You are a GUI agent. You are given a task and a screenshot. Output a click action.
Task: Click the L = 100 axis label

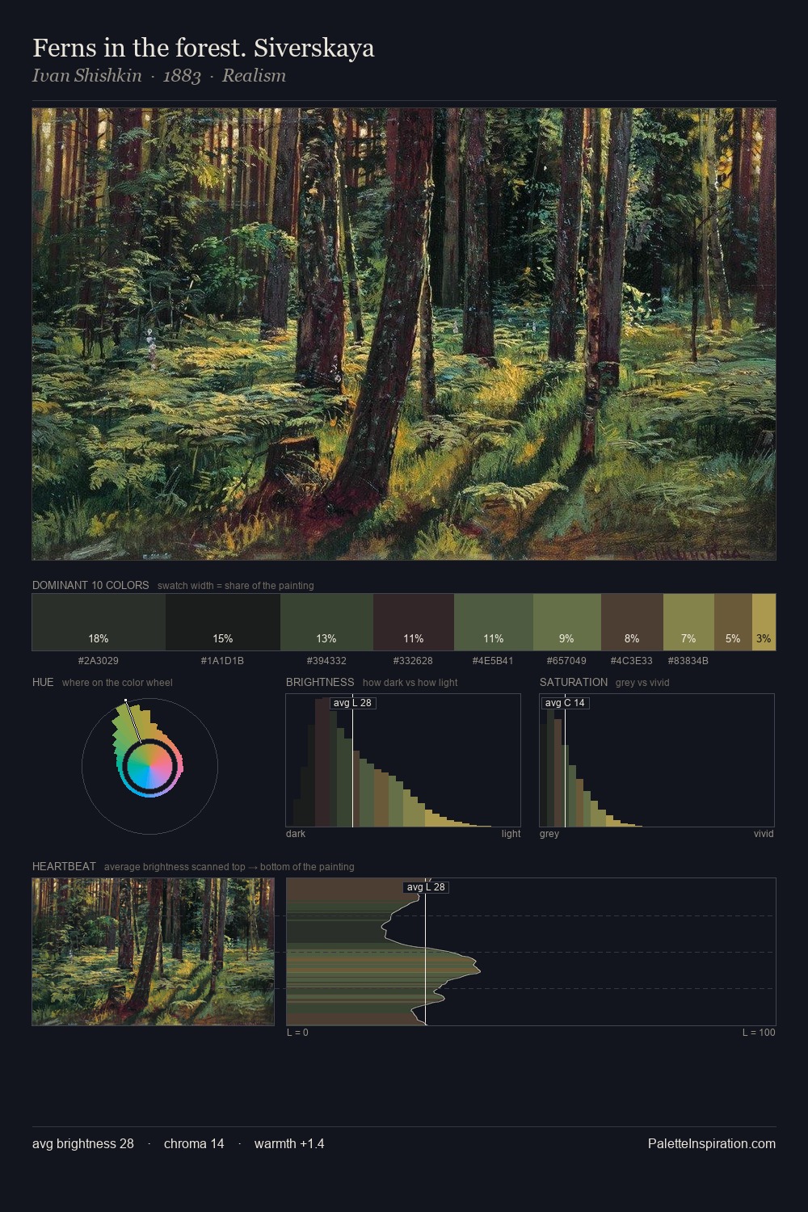pos(759,1033)
